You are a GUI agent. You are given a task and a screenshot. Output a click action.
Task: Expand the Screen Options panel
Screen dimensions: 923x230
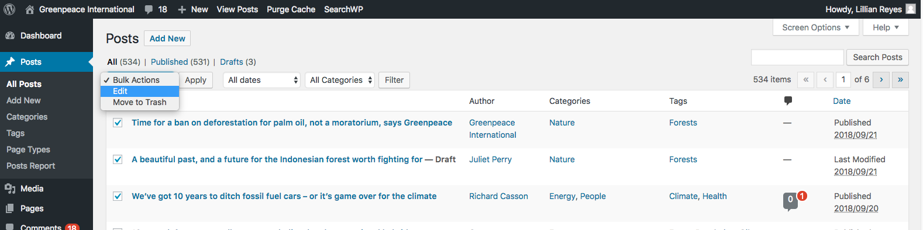tap(816, 27)
